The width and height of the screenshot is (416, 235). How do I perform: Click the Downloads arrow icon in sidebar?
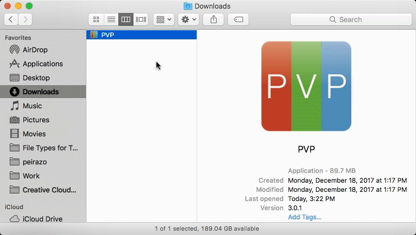click(15, 92)
